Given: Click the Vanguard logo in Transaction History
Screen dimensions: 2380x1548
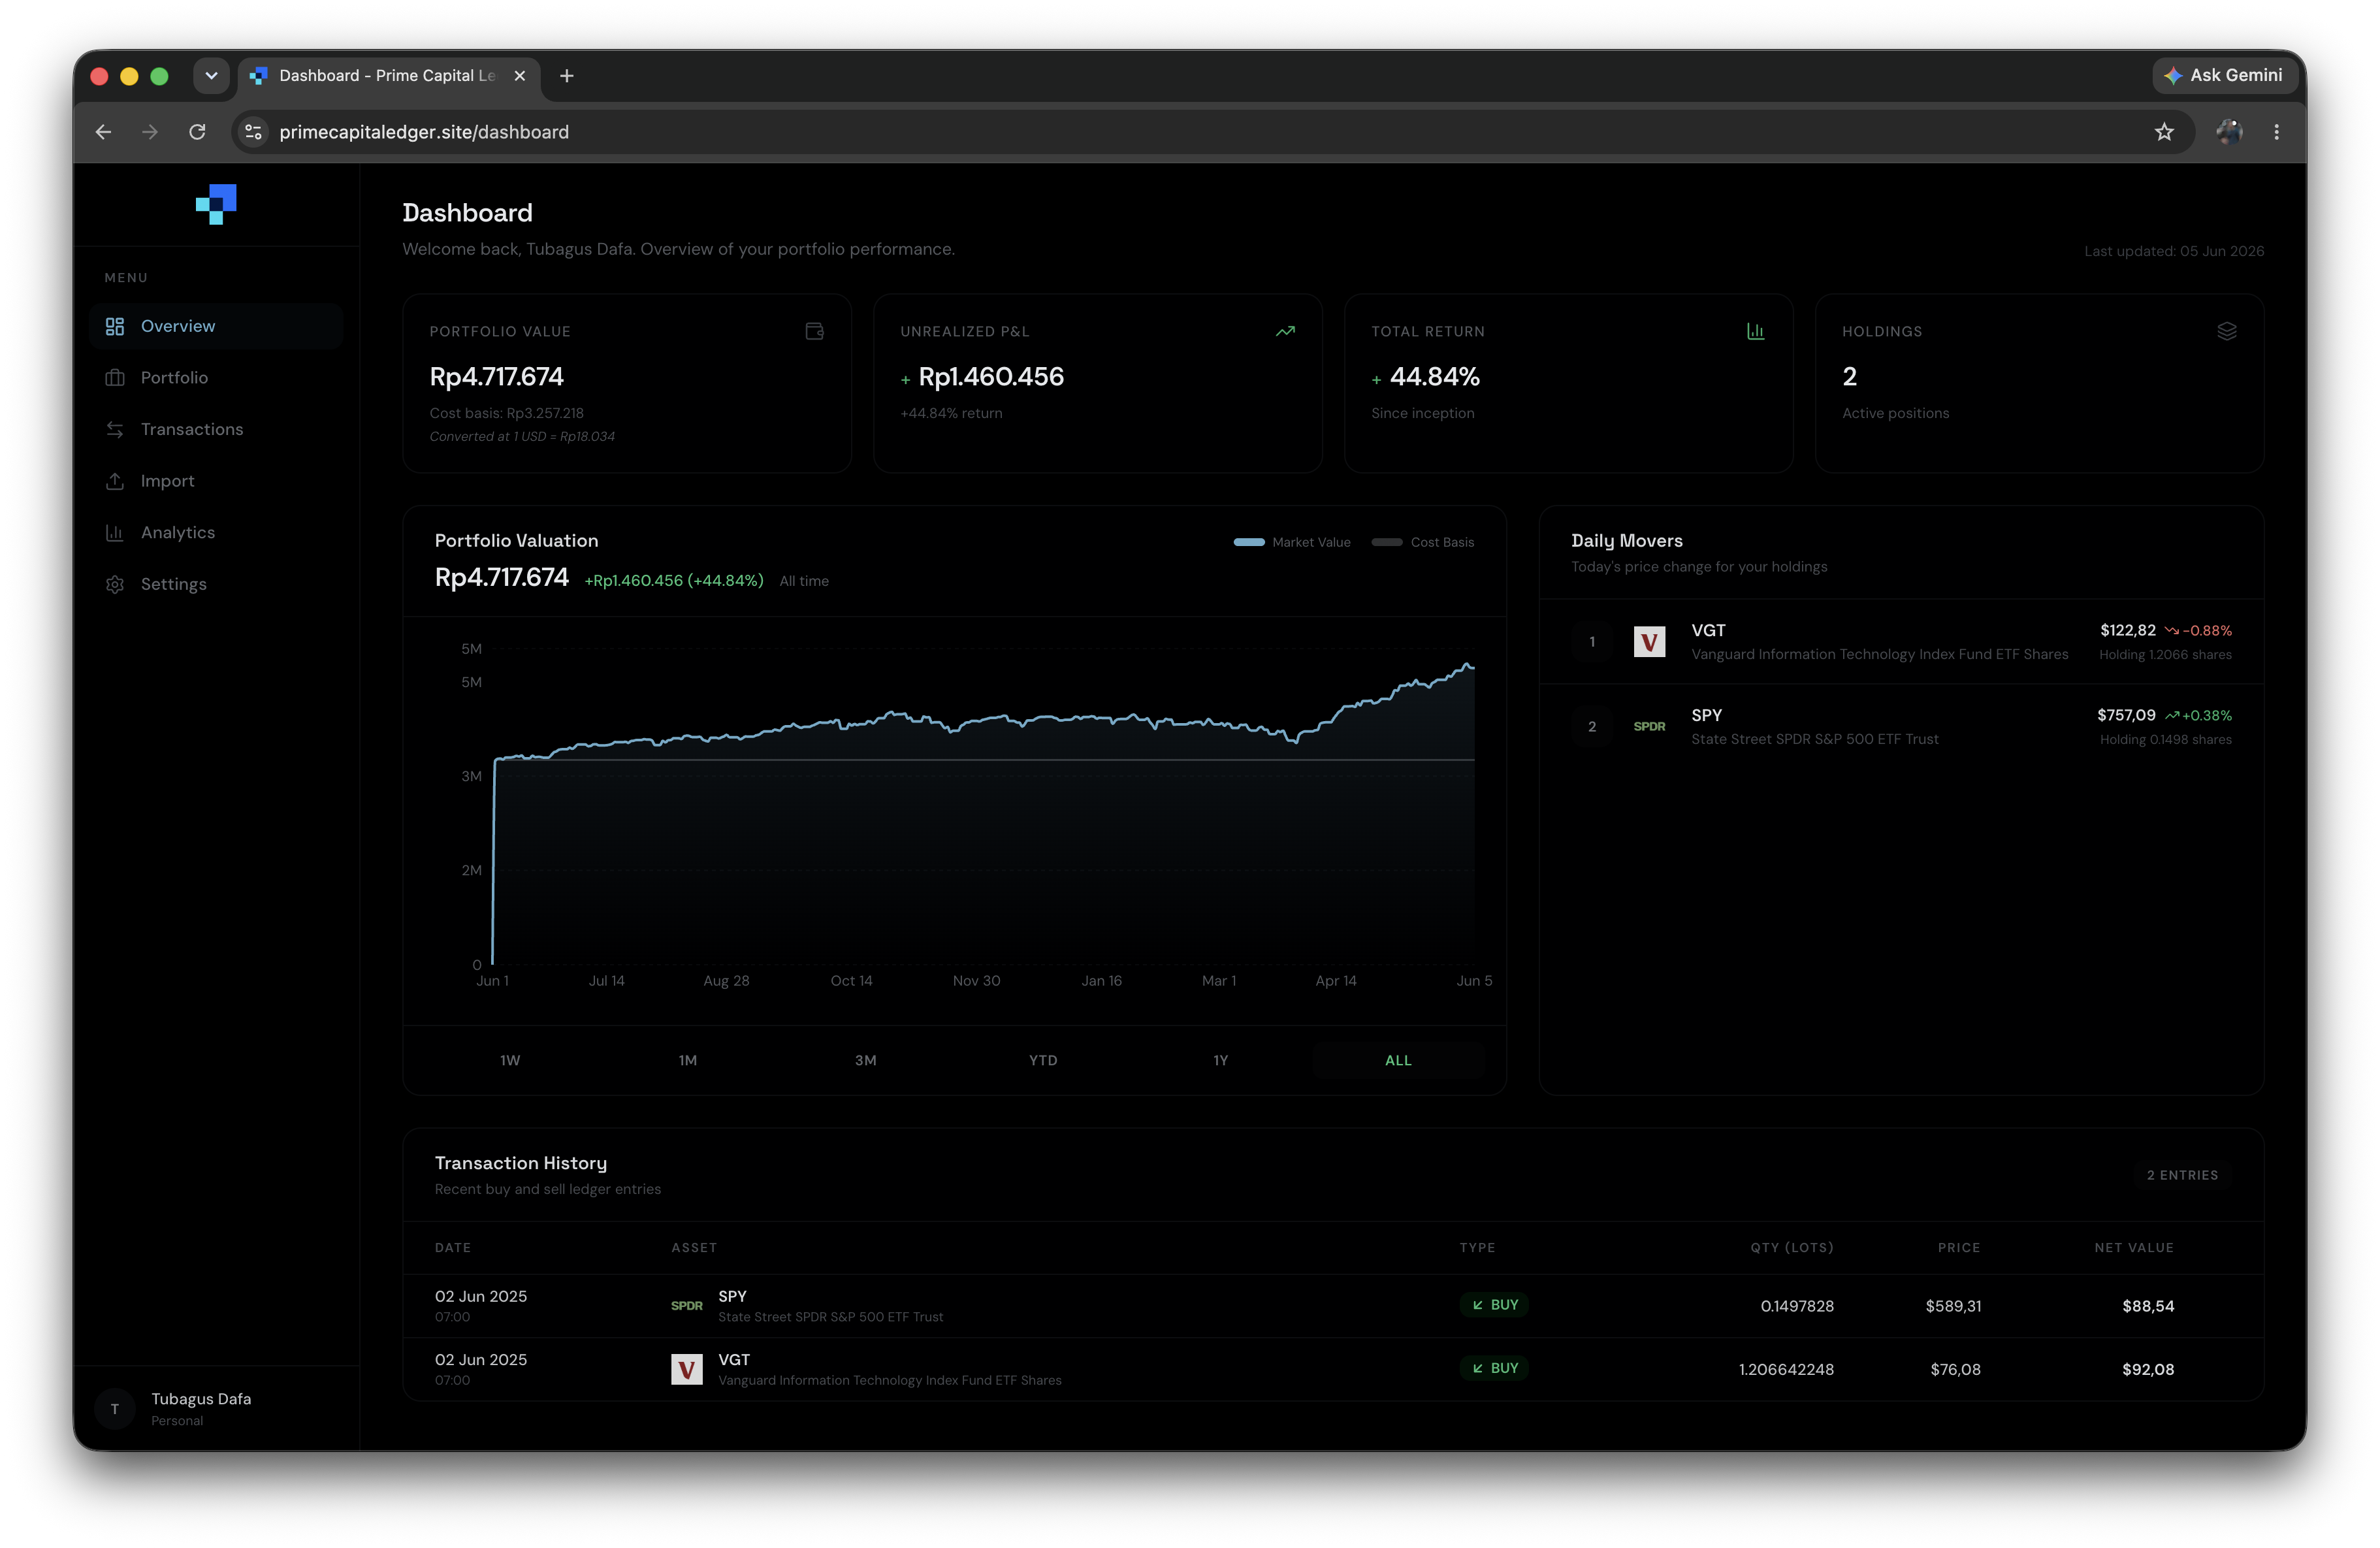Looking at the screenshot, I should point(687,1370).
